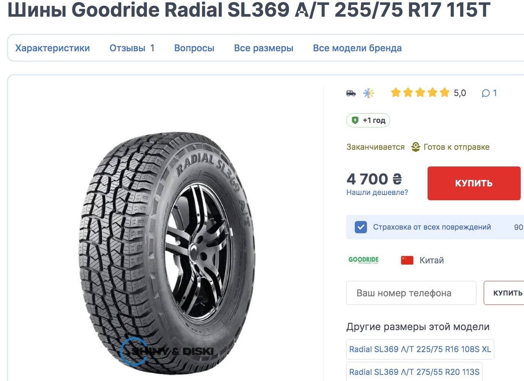Click the green shield warranty badge
Screen dimensions: 524x381
[x=368, y=120]
